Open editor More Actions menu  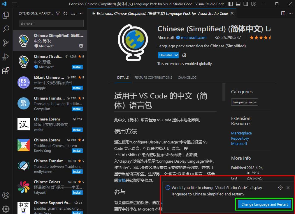click(x=291, y=13)
